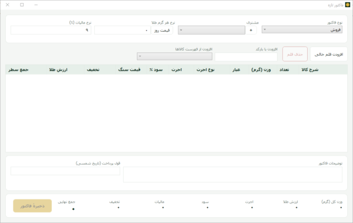Maximize the invoice window
This screenshot has width=353, height=223.
(x=22, y=5)
